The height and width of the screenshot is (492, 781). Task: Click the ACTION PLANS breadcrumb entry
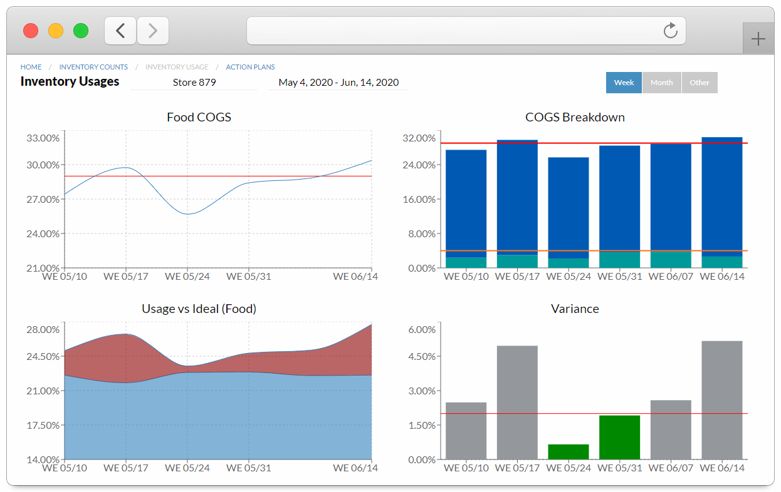(x=250, y=67)
